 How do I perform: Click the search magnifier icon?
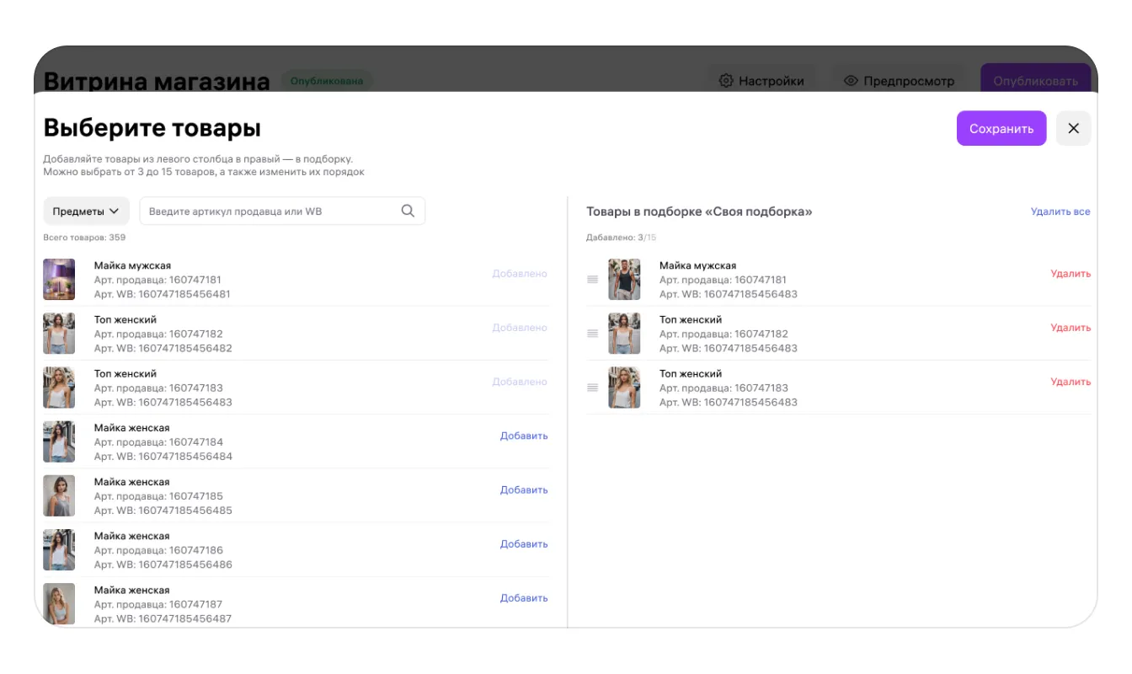pos(408,211)
